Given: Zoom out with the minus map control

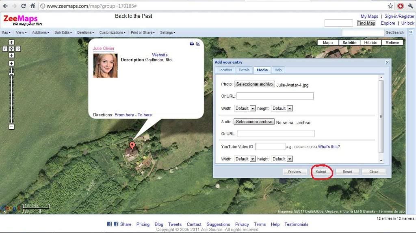Looking at the screenshot, I should tap(11, 127).
